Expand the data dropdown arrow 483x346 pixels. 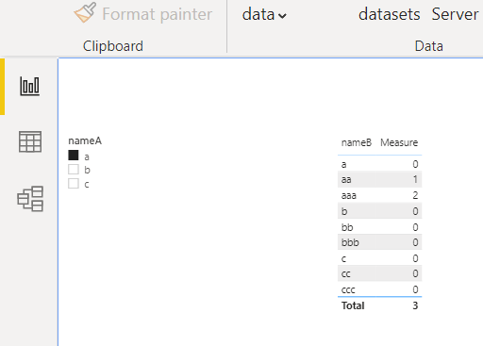click(282, 16)
